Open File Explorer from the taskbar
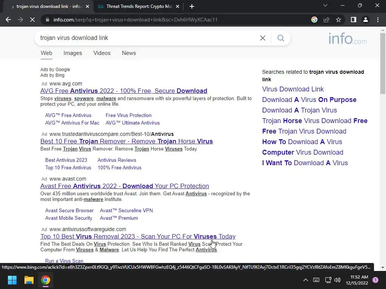The height and width of the screenshot is (289, 386). click(x=29, y=280)
